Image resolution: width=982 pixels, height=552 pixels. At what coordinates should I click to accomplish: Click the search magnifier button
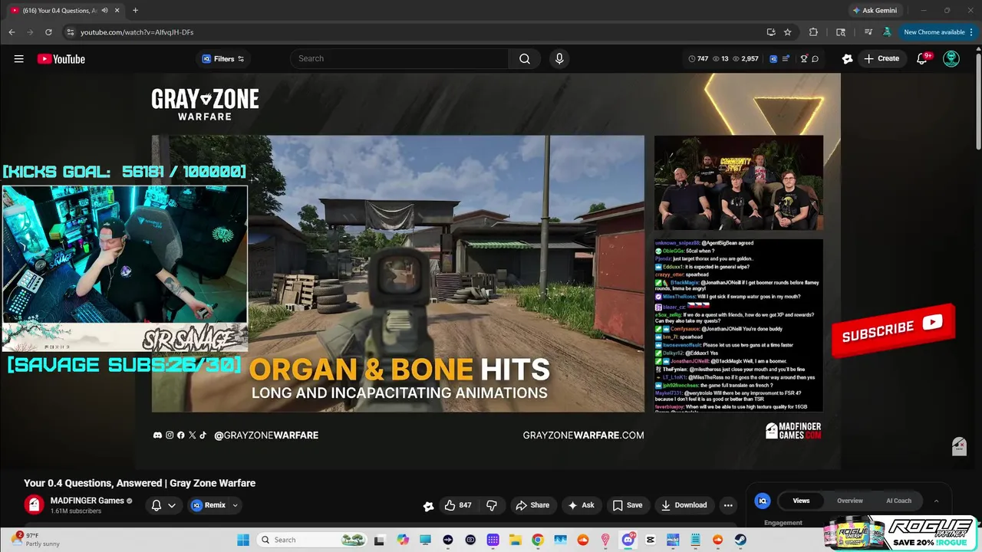525,58
